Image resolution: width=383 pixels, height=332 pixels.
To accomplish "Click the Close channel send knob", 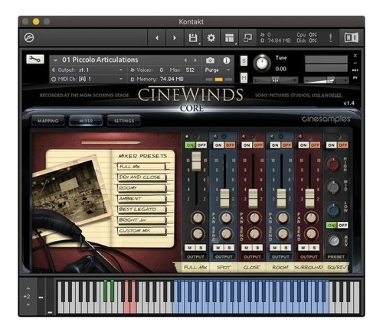I will point(254,234).
